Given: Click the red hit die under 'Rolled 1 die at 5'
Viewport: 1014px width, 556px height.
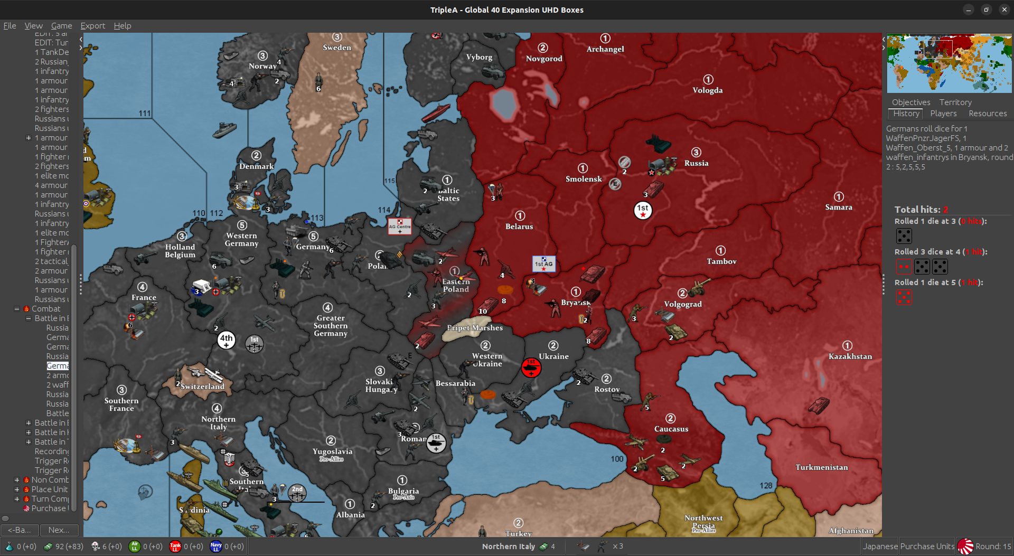Looking at the screenshot, I should pos(904,297).
